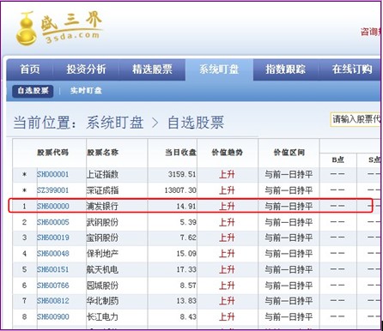This screenshot has width=383, height=331.
Task: Switch to the 实时盯盘 sub-tab
Action: tap(86, 91)
